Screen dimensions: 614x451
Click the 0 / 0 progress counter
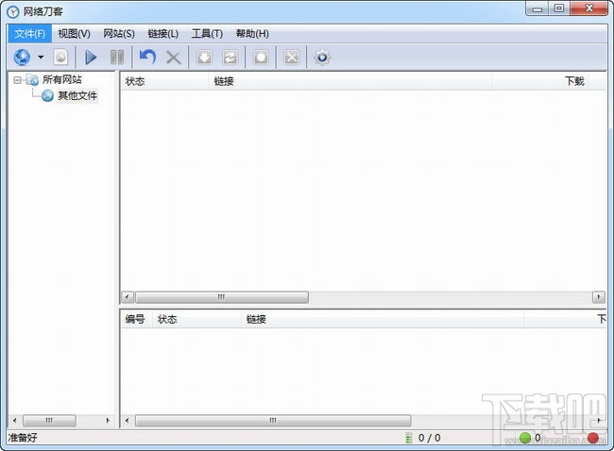tap(429, 438)
